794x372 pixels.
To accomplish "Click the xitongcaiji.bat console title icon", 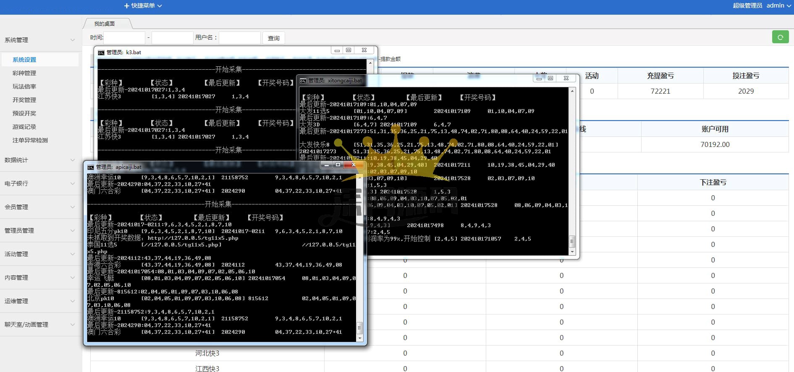I will [x=303, y=81].
